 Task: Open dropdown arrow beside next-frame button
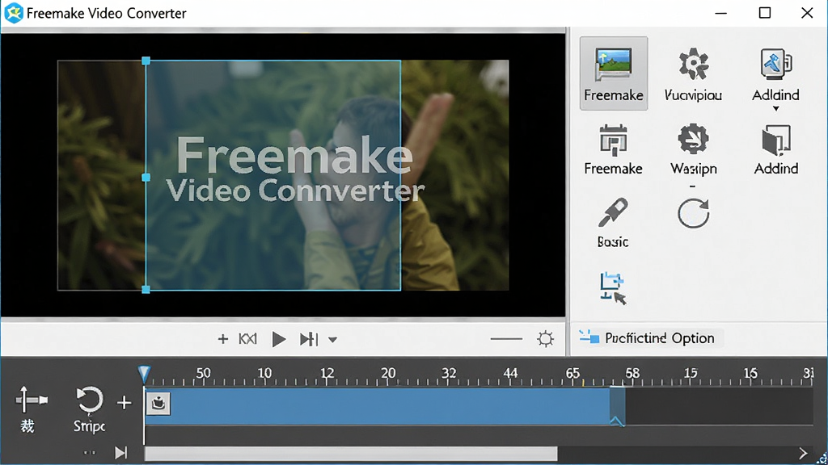(332, 340)
